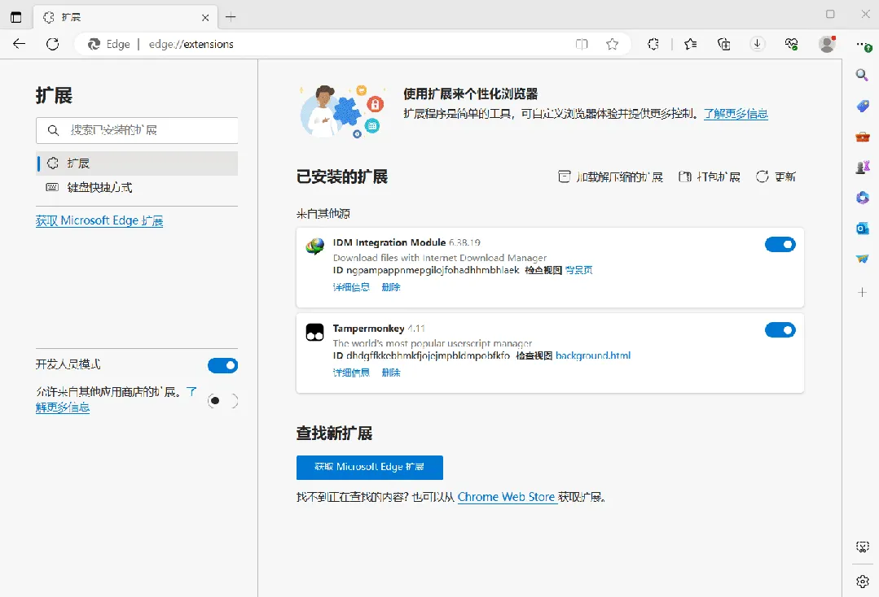Image resolution: width=879 pixels, height=597 pixels.
Task: Open the Collections icon in toolbar
Action: 723,44
